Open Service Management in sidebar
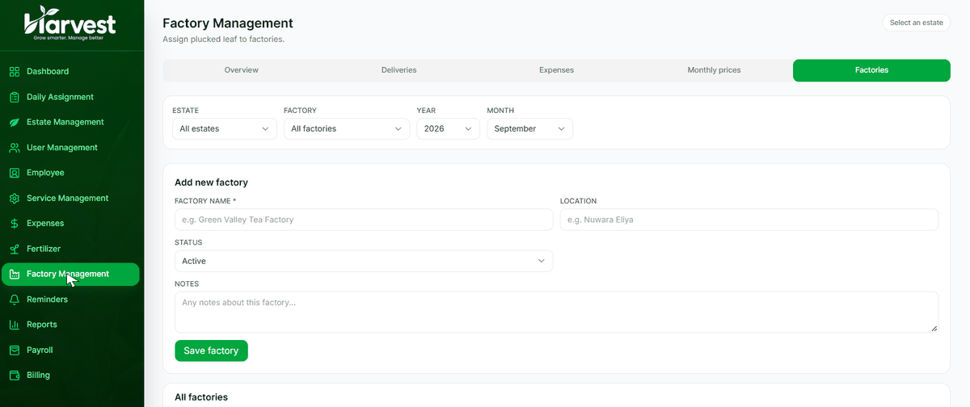 (x=70, y=198)
